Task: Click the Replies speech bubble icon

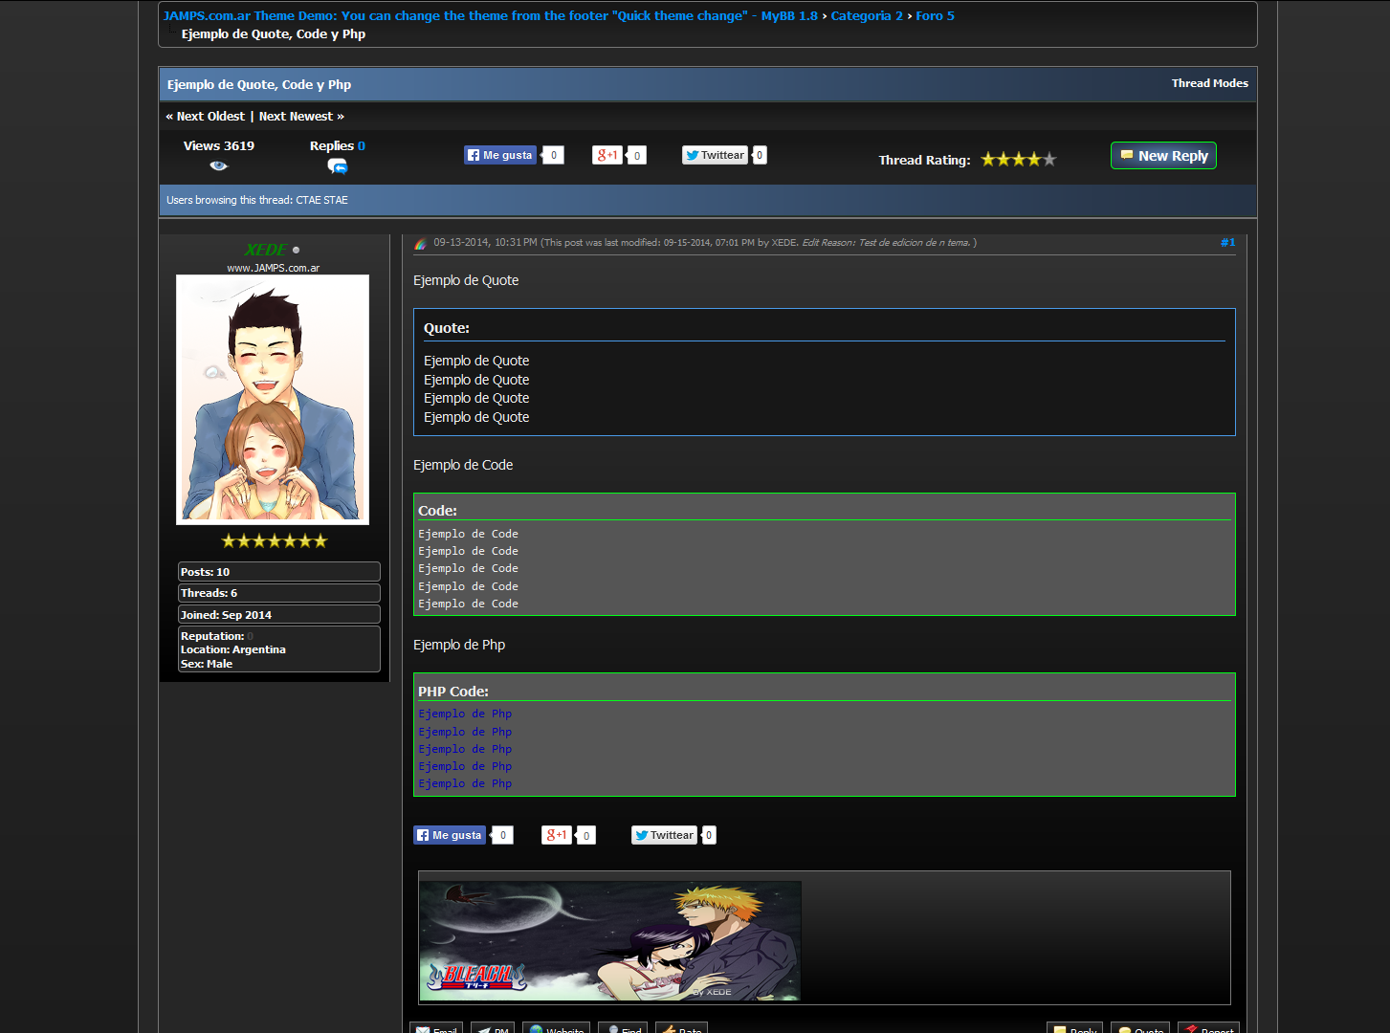Action: [337, 166]
